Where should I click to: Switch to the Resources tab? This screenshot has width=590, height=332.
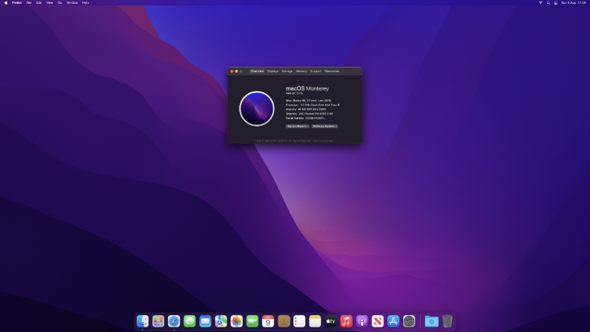[x=332, y=71]
